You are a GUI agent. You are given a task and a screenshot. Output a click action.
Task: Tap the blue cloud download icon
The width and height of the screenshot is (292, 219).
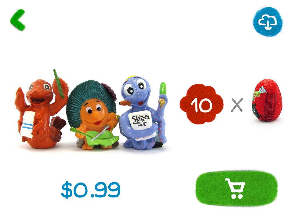(x=268, y=21)
